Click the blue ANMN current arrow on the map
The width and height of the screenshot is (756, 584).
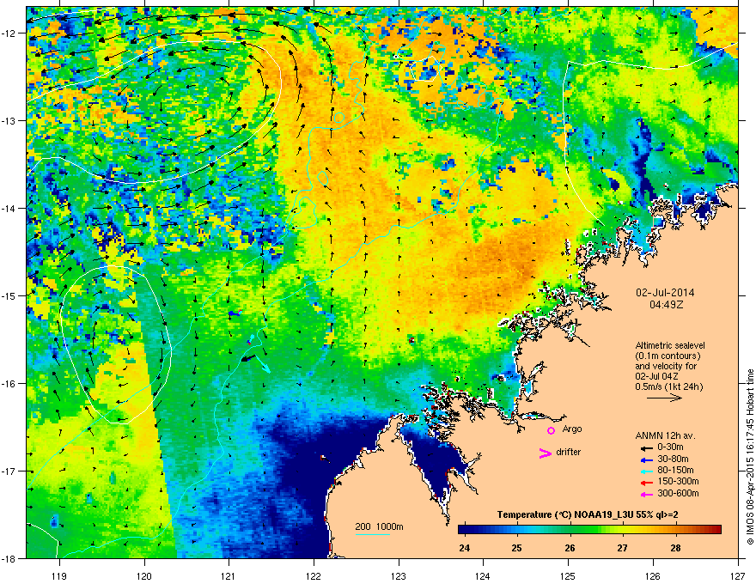pos(235,313)
